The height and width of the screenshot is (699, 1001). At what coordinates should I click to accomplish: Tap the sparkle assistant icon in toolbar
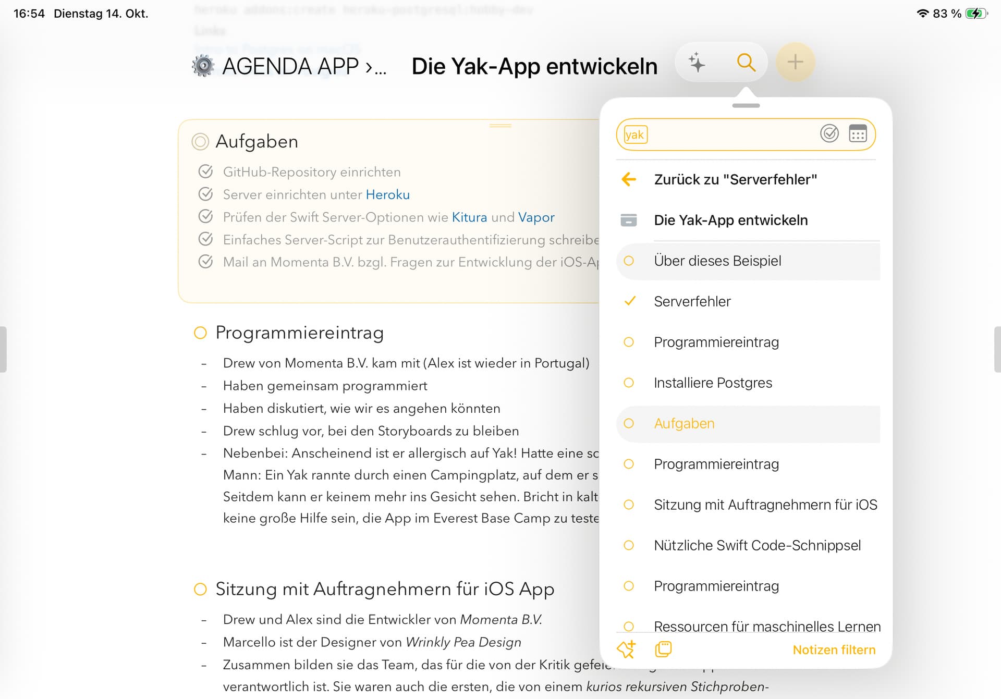(x=697, y=63)
